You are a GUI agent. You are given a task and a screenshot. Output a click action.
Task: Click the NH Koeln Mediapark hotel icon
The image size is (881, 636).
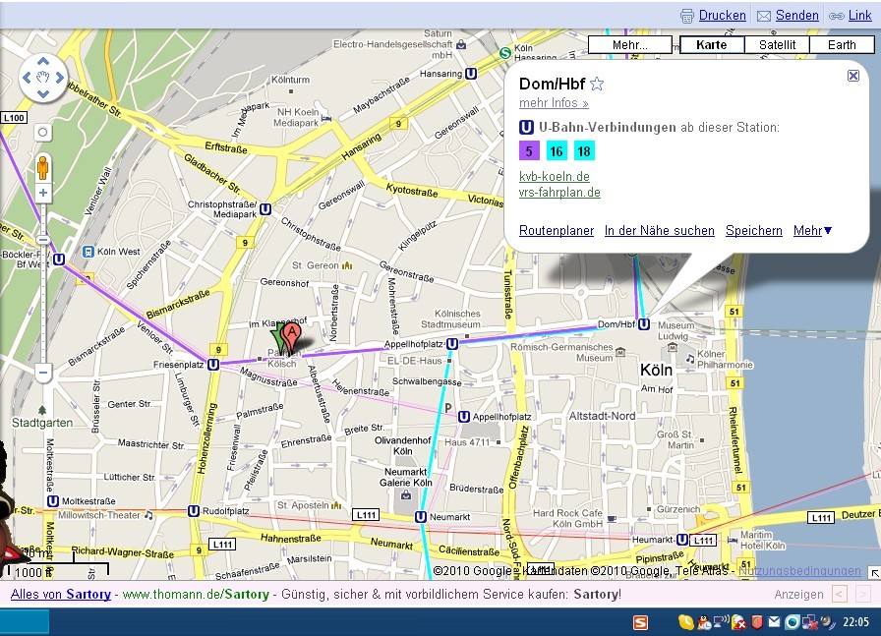(x=326, y=119)
